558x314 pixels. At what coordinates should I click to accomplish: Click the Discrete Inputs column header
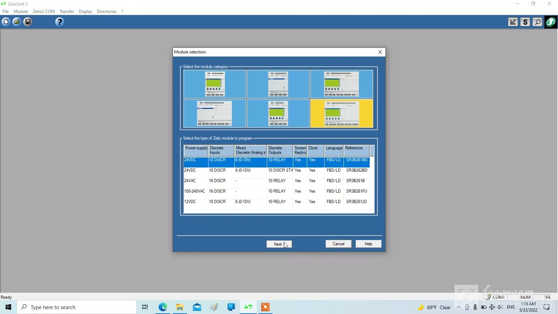(x=221, y=150)
